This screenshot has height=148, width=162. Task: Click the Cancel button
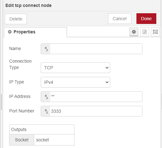click(120, 19)
